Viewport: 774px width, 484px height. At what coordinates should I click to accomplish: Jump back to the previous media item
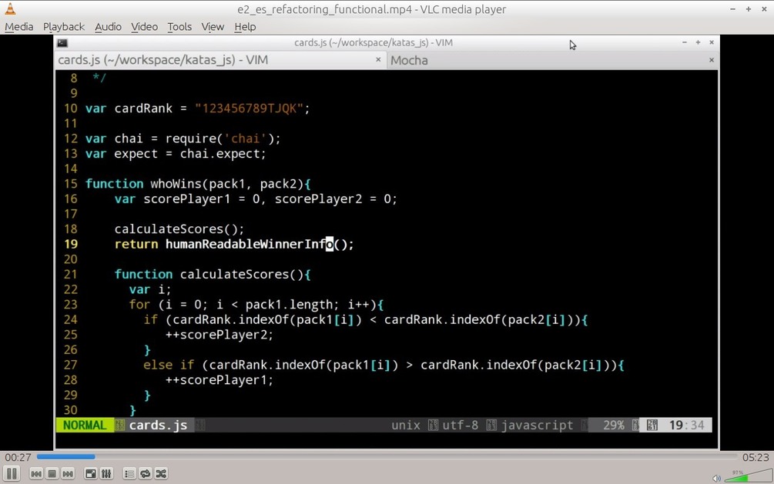click(35, 473)
